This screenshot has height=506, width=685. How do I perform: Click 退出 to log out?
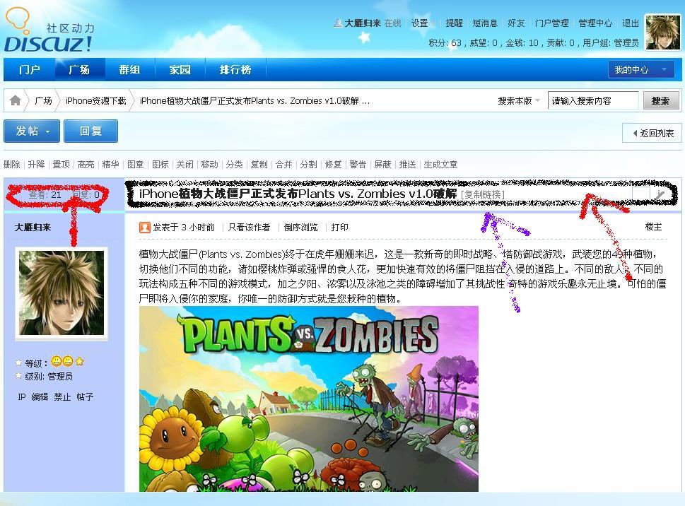click(x=631, y=23)
